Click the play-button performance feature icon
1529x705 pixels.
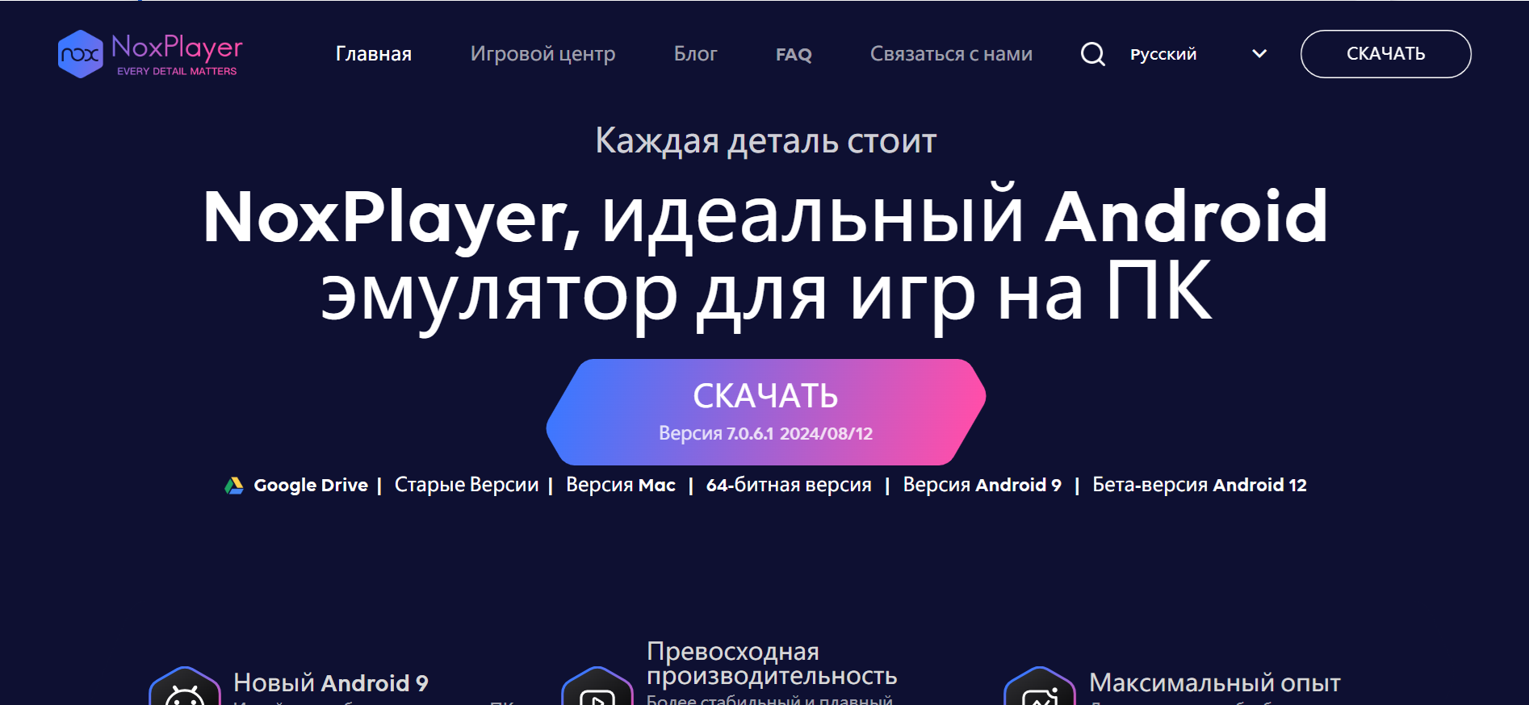(x=597, y=687)
